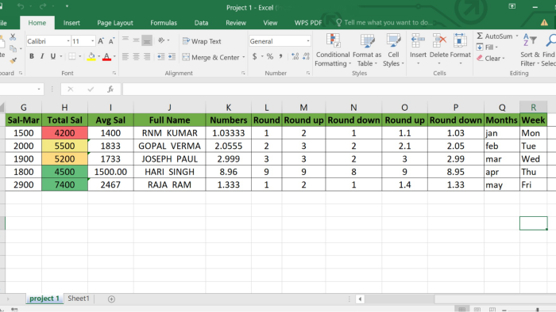556x312 pixels.
Task: Click the Copy icon
Action: (x=14, y=49)
